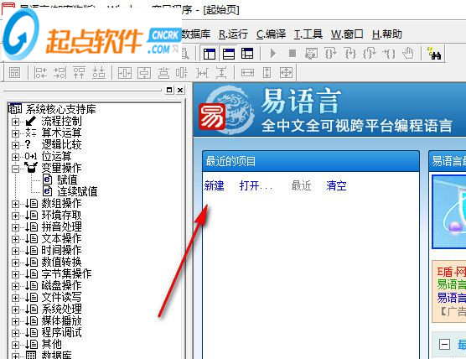Expand the 拼音处理 tree node
This screenshot has width=466, height=359.
[x=15, y=227]
